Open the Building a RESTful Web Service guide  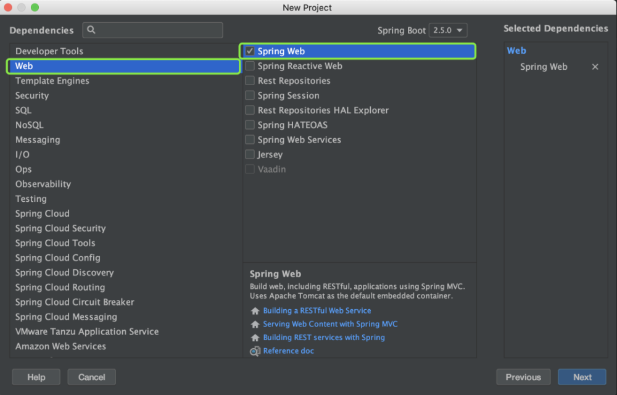(317, 311)
